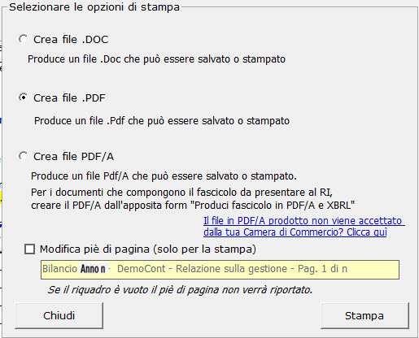Click the 'Crea file PDF/A' label text
419x338 pixels.
(x=73, y=157)
